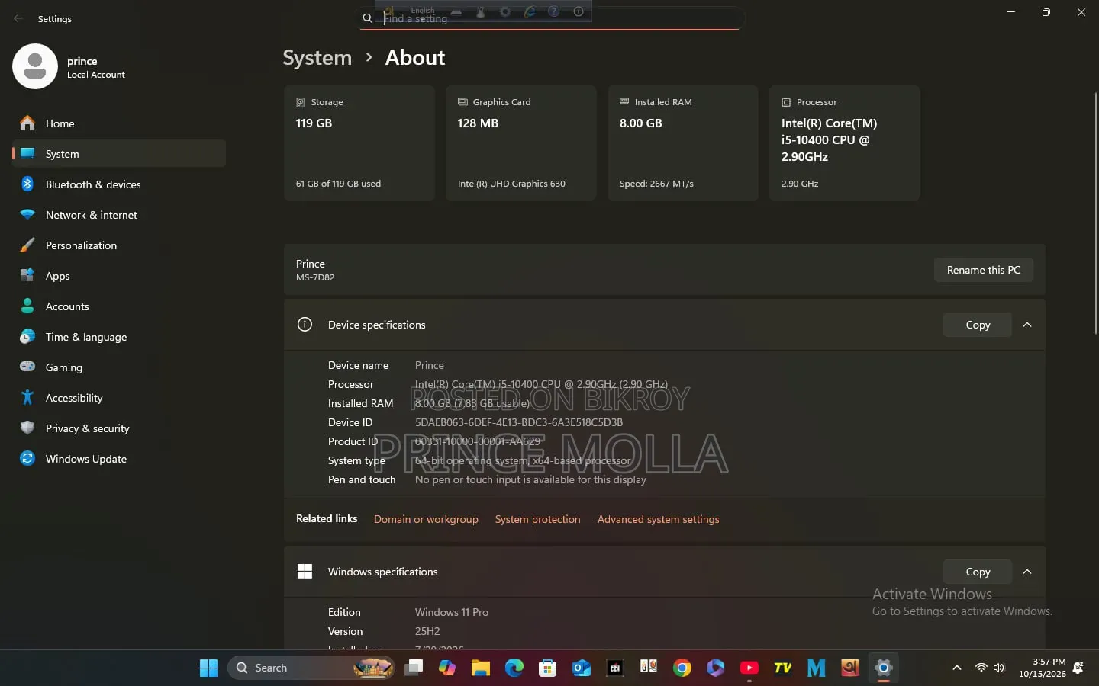The image size is (1099, 686).
Task: Open Bluetooth & devices settings
Action: [x=119, y=184]
